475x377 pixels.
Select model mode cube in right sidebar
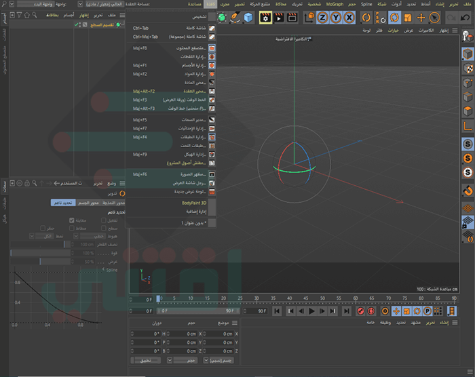468,54
